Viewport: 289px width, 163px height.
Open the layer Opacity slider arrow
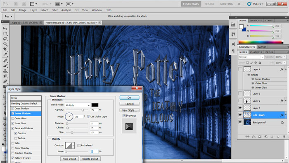(x=285, y=57)
